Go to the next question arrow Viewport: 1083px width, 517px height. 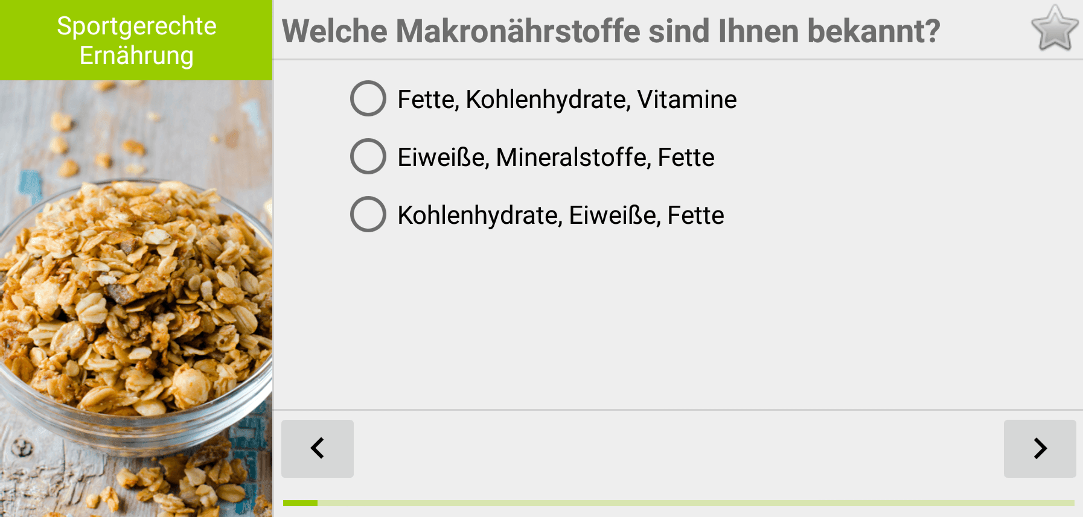pyautogui.click(x=1040, y=448)
